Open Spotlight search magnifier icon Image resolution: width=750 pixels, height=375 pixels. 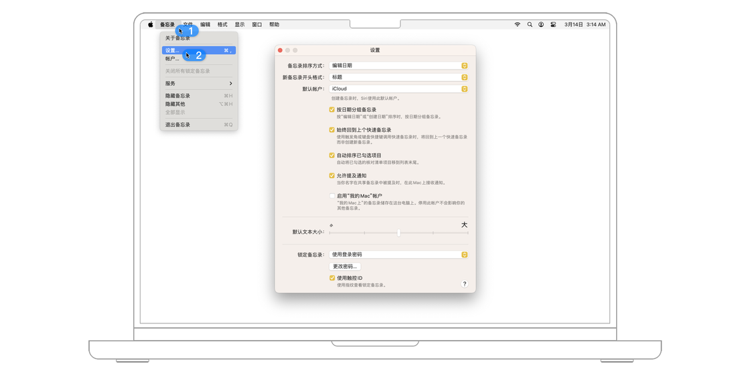pos(529,25)
